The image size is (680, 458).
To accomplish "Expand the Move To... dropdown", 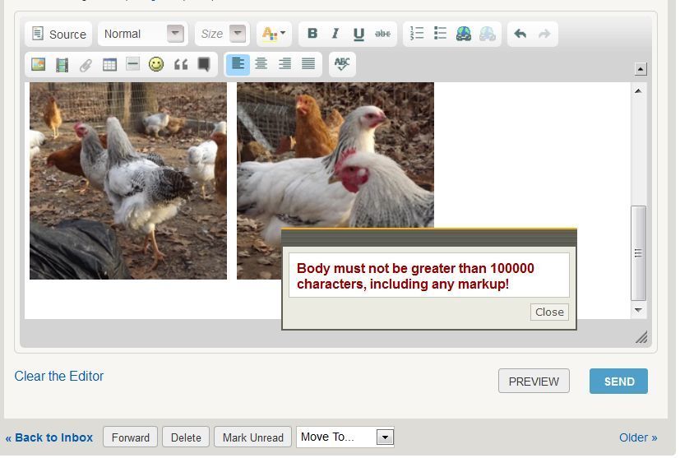I will pos(345,437).
